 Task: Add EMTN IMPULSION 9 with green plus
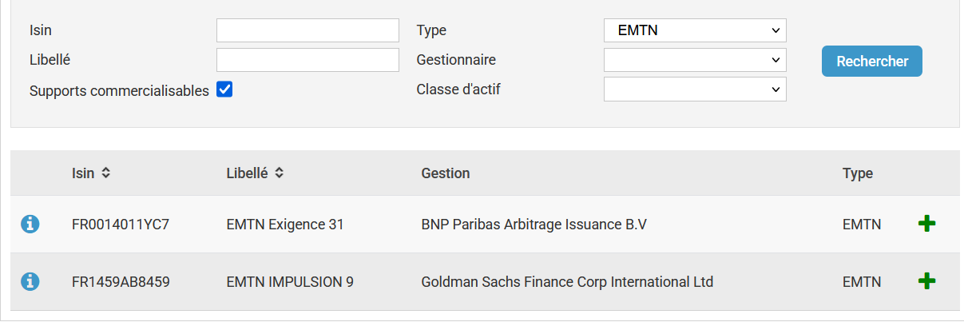tap(926, 281)
